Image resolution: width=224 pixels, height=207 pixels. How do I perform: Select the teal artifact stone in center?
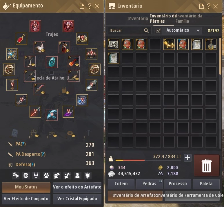pos(52,62)
